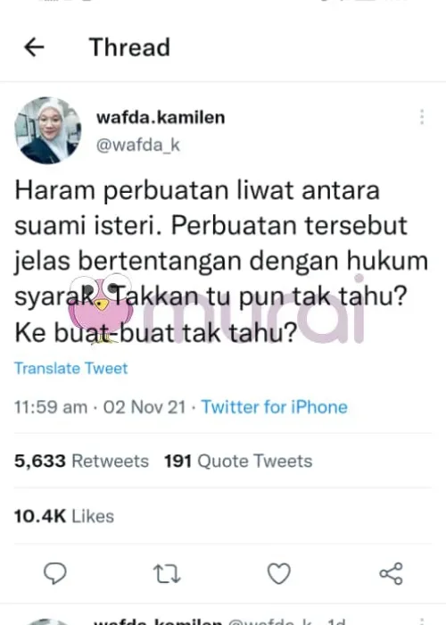This screenshot has height=625, width=446.
Task: View the 191 Quote Tweets list
Action: coord(238,461)
